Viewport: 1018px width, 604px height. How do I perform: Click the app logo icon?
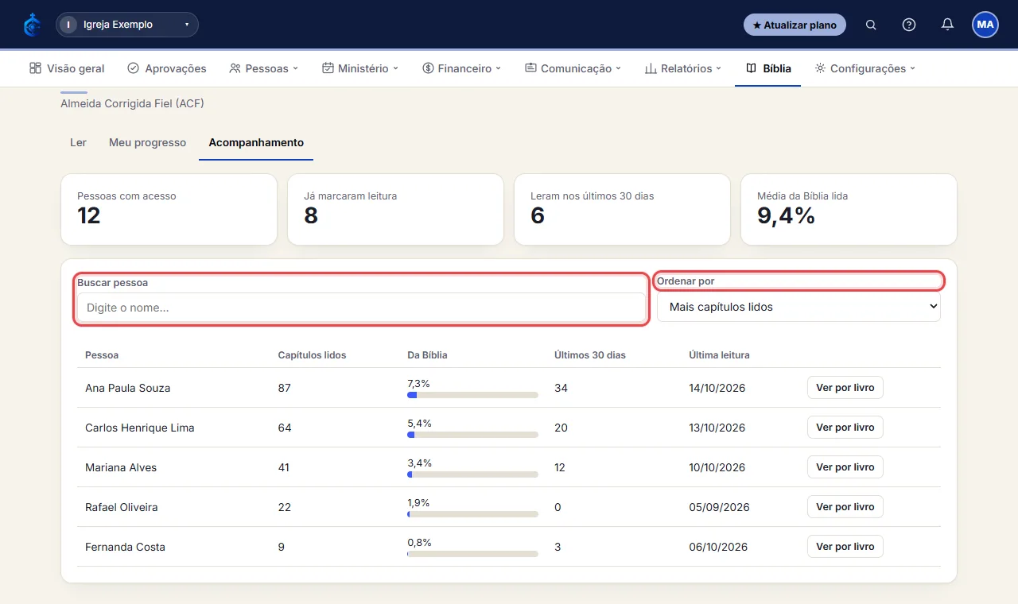32,25
